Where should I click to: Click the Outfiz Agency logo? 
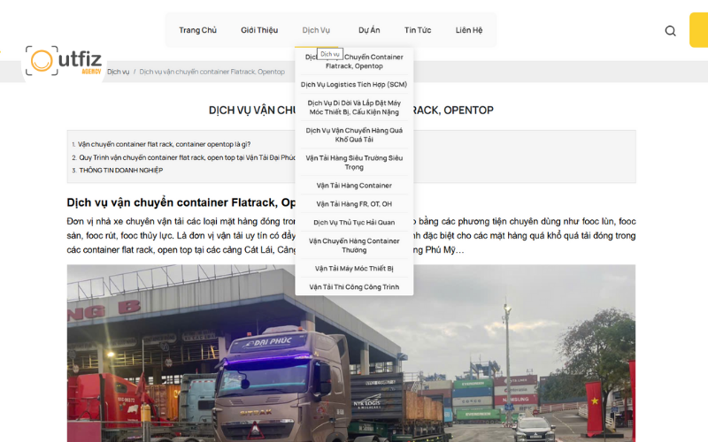(63, 60)
